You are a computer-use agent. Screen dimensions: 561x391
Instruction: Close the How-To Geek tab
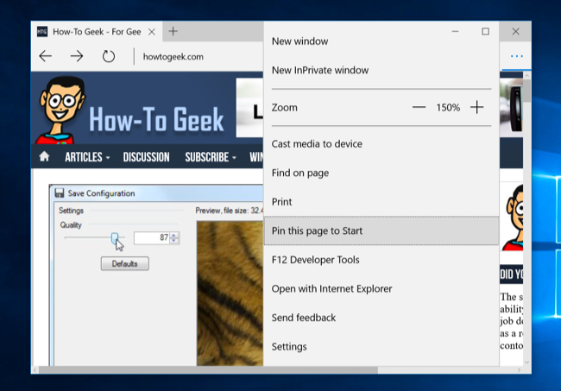[152, 32]
